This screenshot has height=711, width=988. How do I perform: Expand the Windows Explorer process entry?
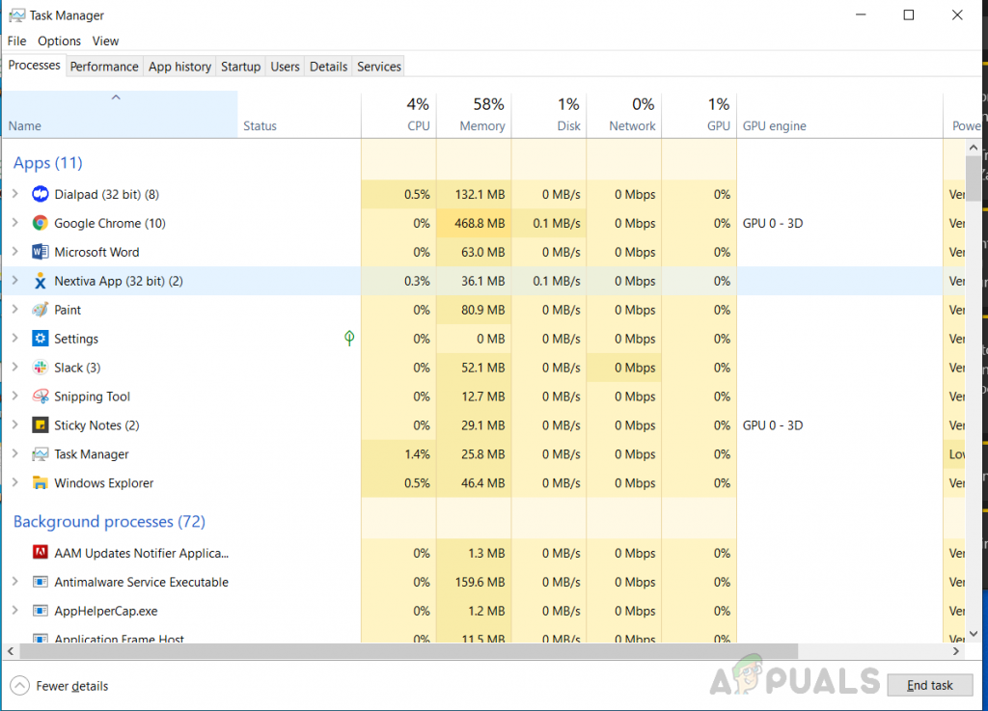[x=15, y=483]
